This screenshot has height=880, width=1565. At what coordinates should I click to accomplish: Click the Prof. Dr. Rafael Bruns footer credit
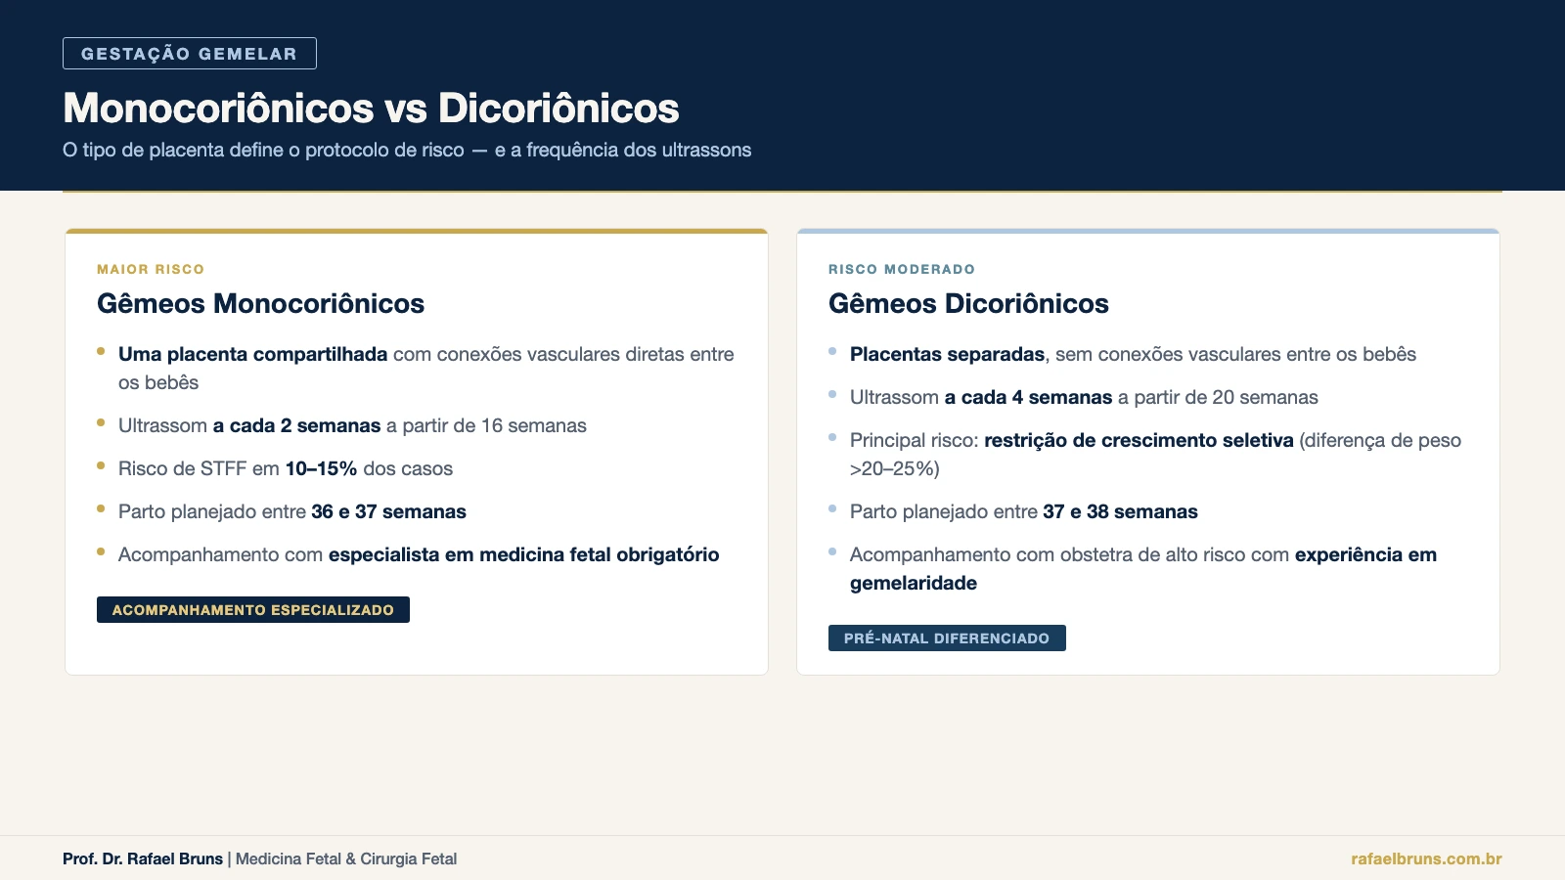(142, 858)
